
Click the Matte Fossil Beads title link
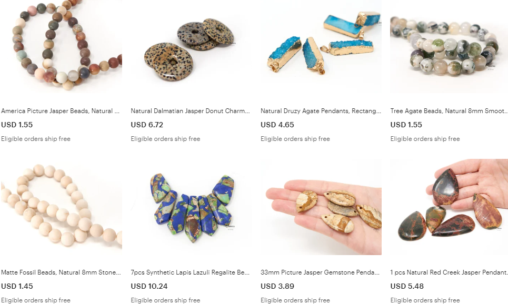click(x=61, y=272)
